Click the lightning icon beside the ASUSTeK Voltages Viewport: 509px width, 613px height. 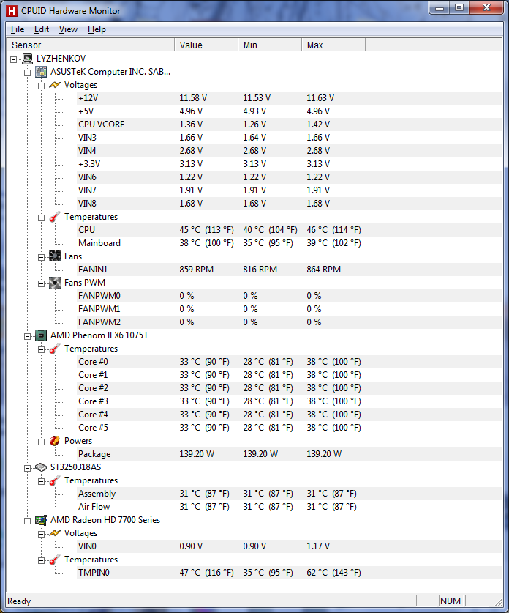(x=55, y=85)
